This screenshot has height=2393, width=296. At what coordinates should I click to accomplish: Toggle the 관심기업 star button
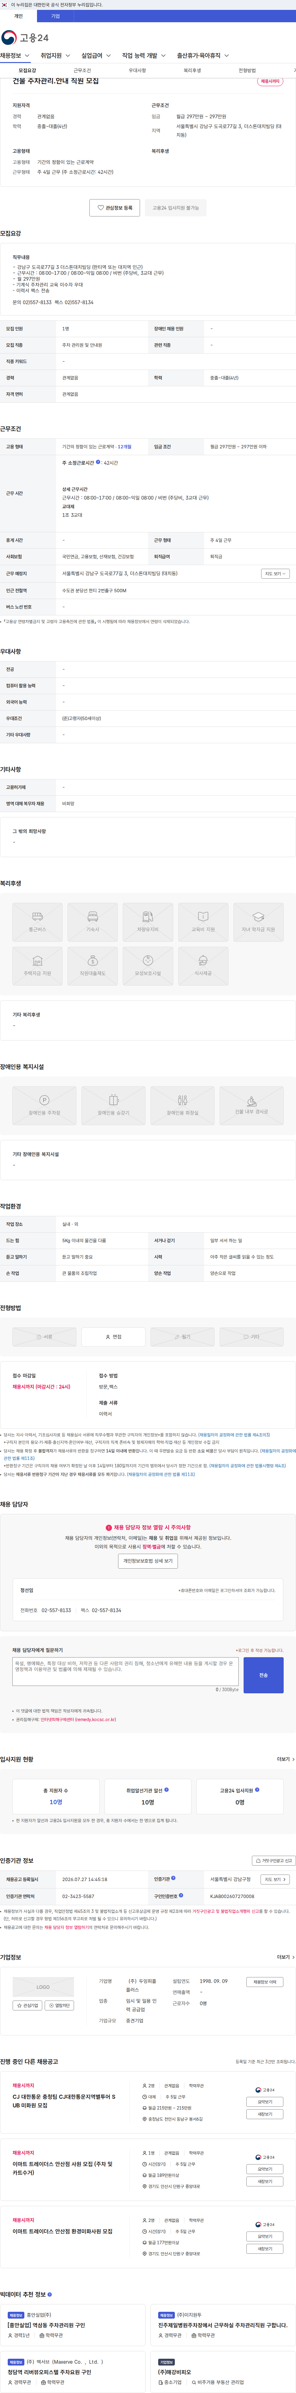(28, 2005)
